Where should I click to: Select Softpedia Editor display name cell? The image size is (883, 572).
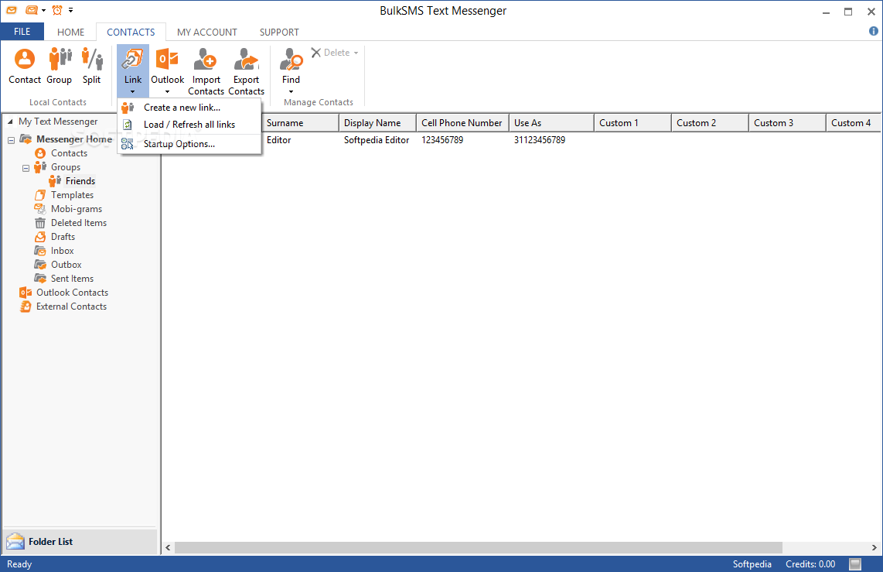point(377,140)
